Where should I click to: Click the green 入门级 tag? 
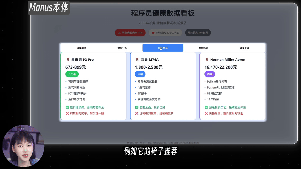72,74
